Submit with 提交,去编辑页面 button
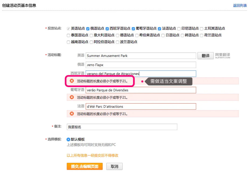The height and width of the screenshot is (172, 248). (x=85, y=166)
